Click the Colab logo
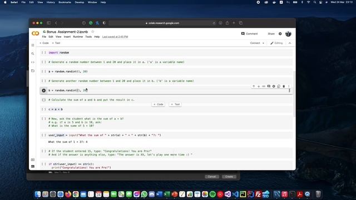The image size is (356, 200). point(36,33)
